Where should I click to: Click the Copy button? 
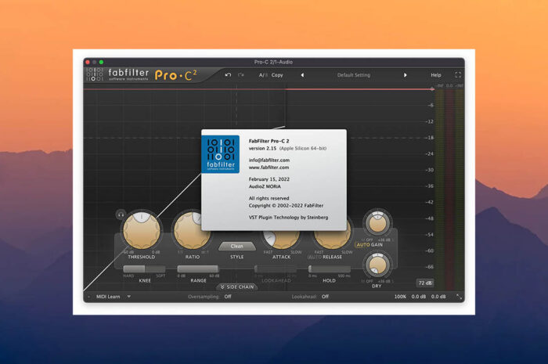click(x=277, y=75)
